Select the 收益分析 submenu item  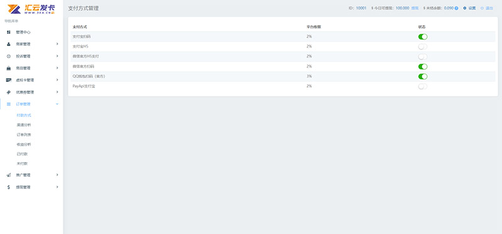(24, 145)
